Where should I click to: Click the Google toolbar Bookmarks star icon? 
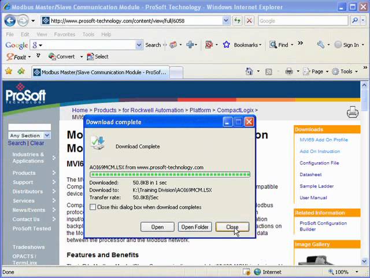[226, 45]
